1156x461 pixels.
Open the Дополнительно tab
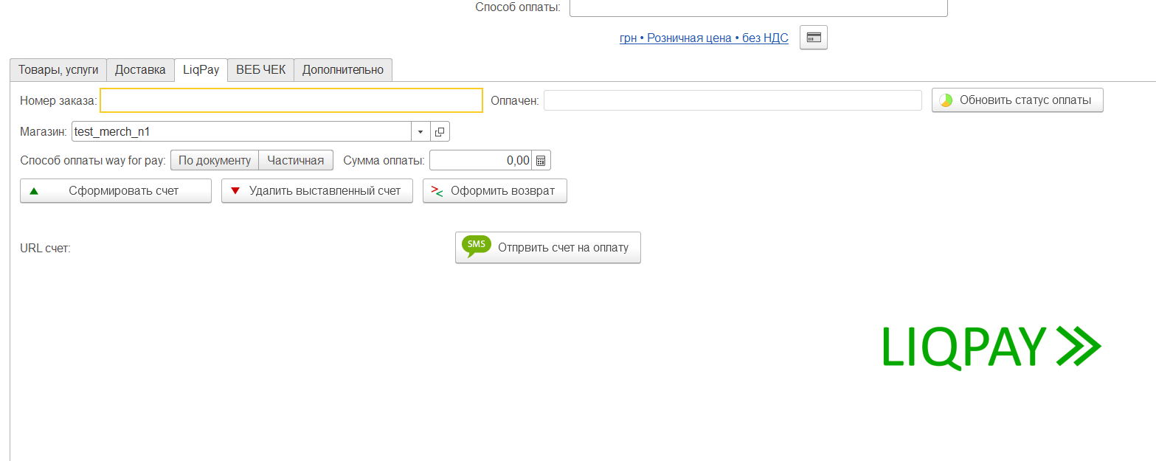[x=343, y=70]
